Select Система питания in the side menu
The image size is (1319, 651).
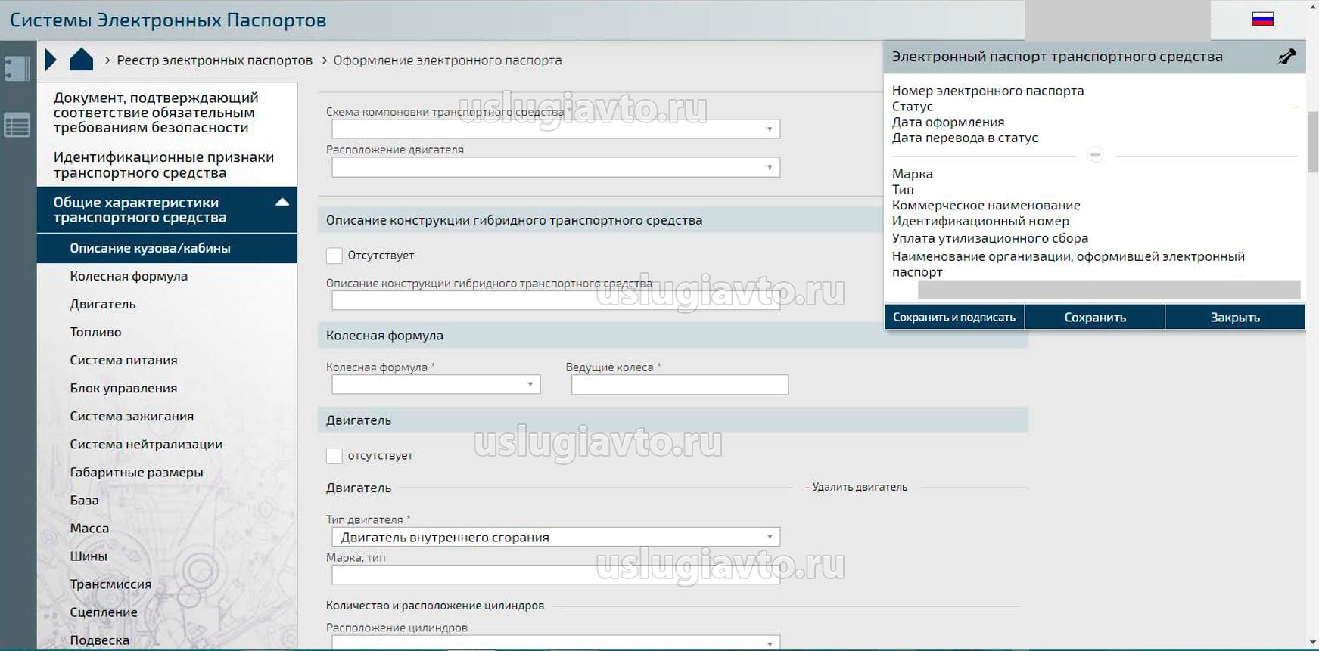(123, 360)
